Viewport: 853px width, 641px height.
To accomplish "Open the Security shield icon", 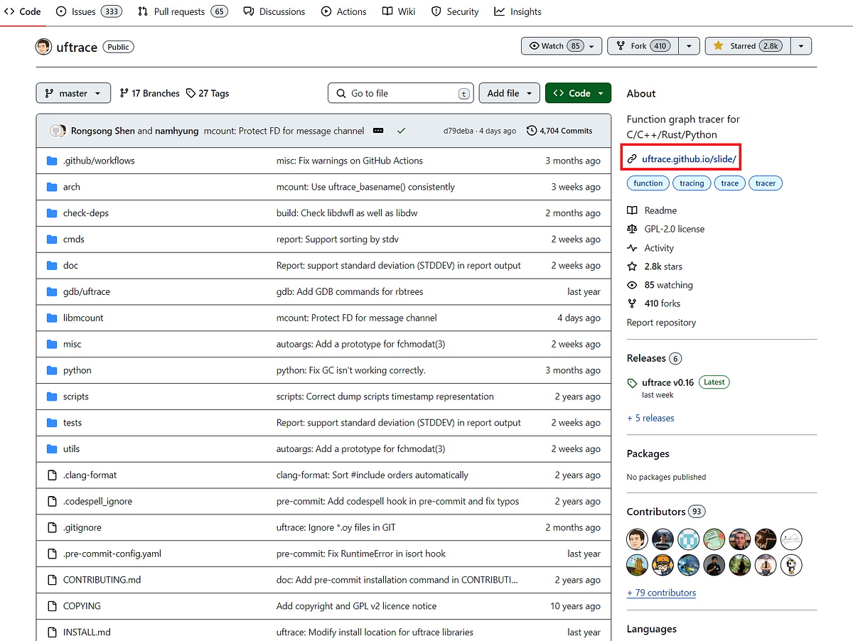I will click(436, 11).
